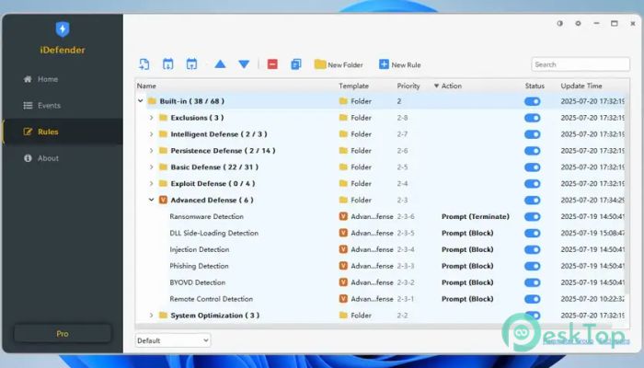Viewport: 644px width, 368px height.
Task: Click the Exclusions folder icon
Action: point(163,118)
